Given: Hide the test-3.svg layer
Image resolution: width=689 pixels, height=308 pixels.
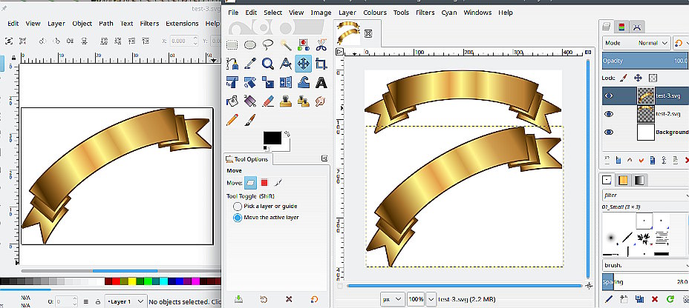Looking at the screenshot, I should (x=609, y=96).
